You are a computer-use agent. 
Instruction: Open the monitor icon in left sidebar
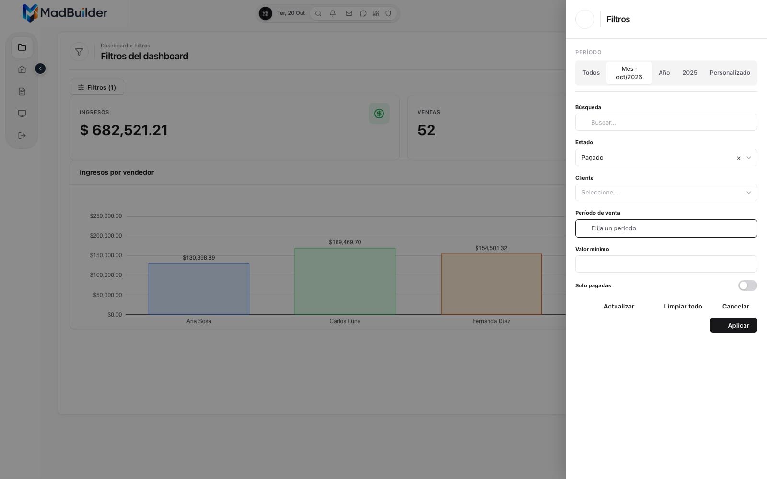point(22,114)
